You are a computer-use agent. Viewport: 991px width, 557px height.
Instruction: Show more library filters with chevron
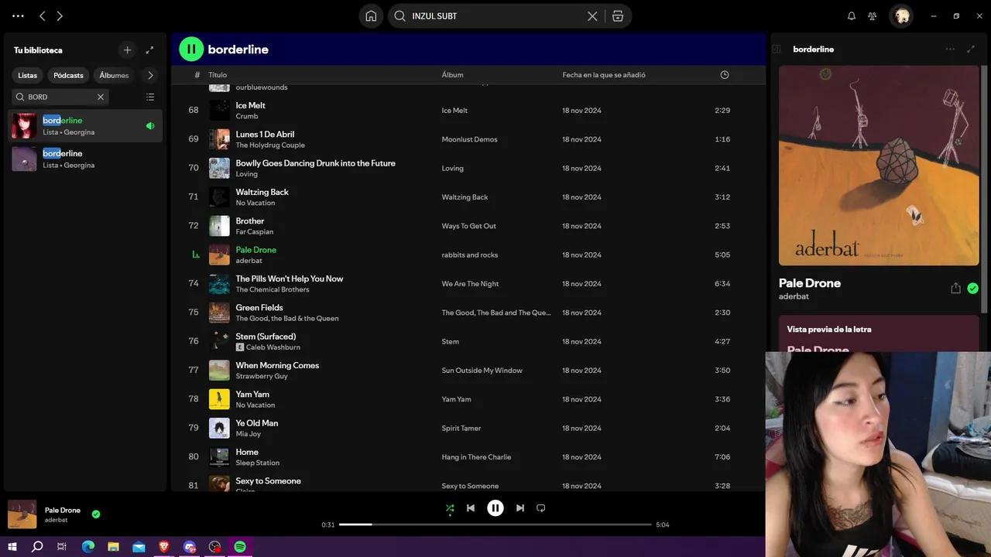pos(150,75)
